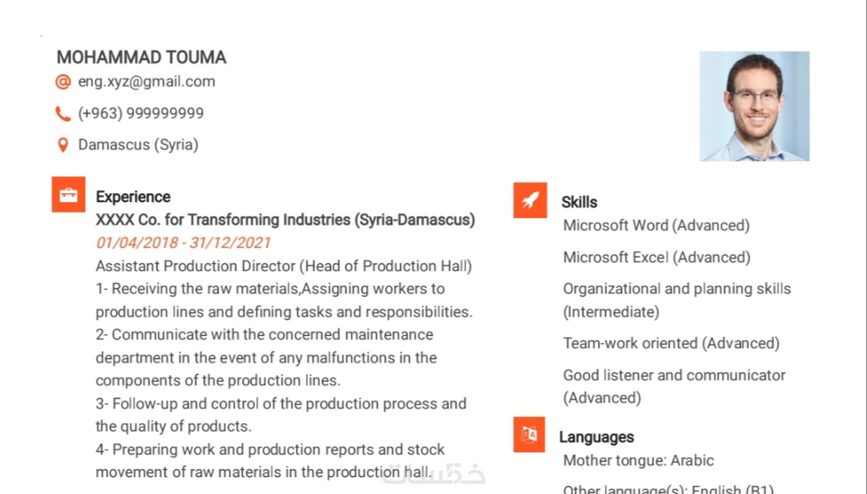Select the Microsoft Excel (Advanced) skill
This screenshot has height=494, width=867.
point(656,257)
